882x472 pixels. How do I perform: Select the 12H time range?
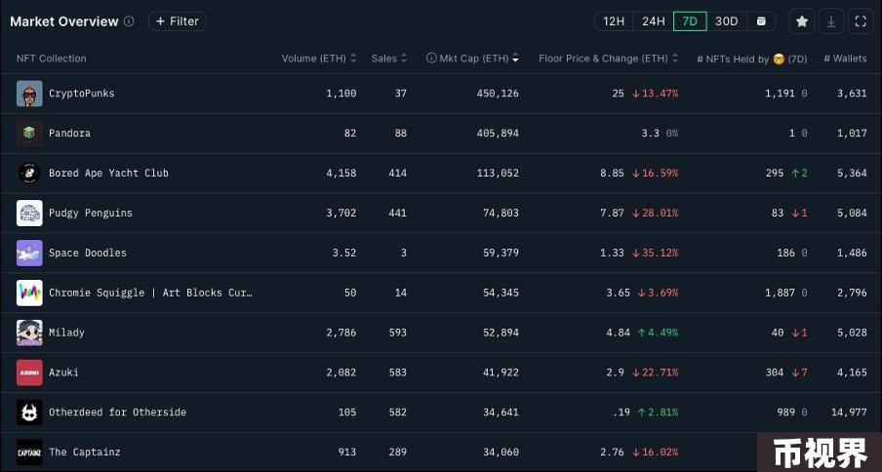tap(614, 21)
